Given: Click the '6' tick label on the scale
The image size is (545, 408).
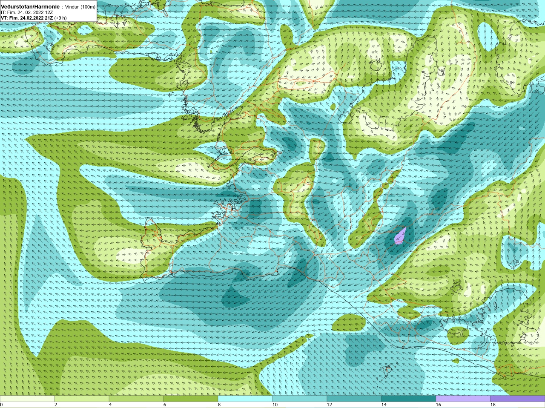Looking at the screenshot, I should coord(165,405).
